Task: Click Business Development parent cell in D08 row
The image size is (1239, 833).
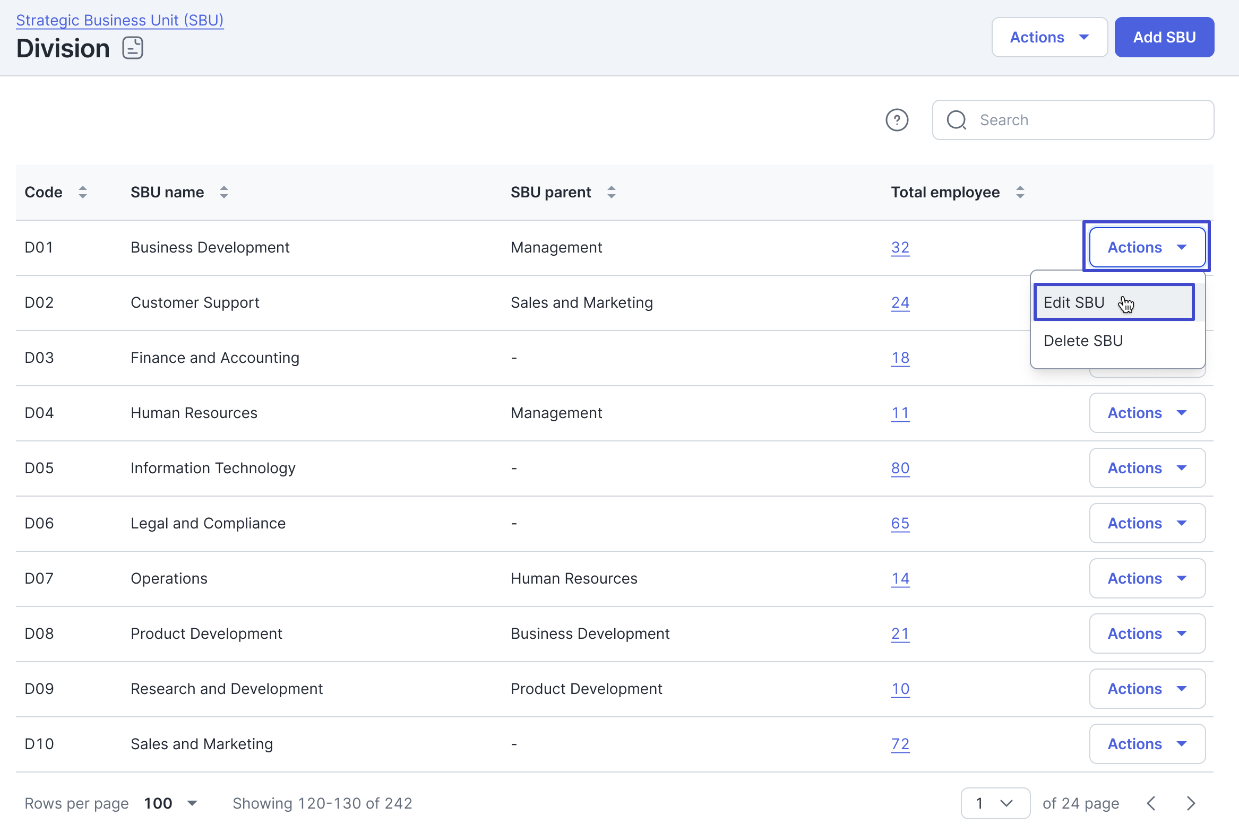Action: click(x=590, y=635)
